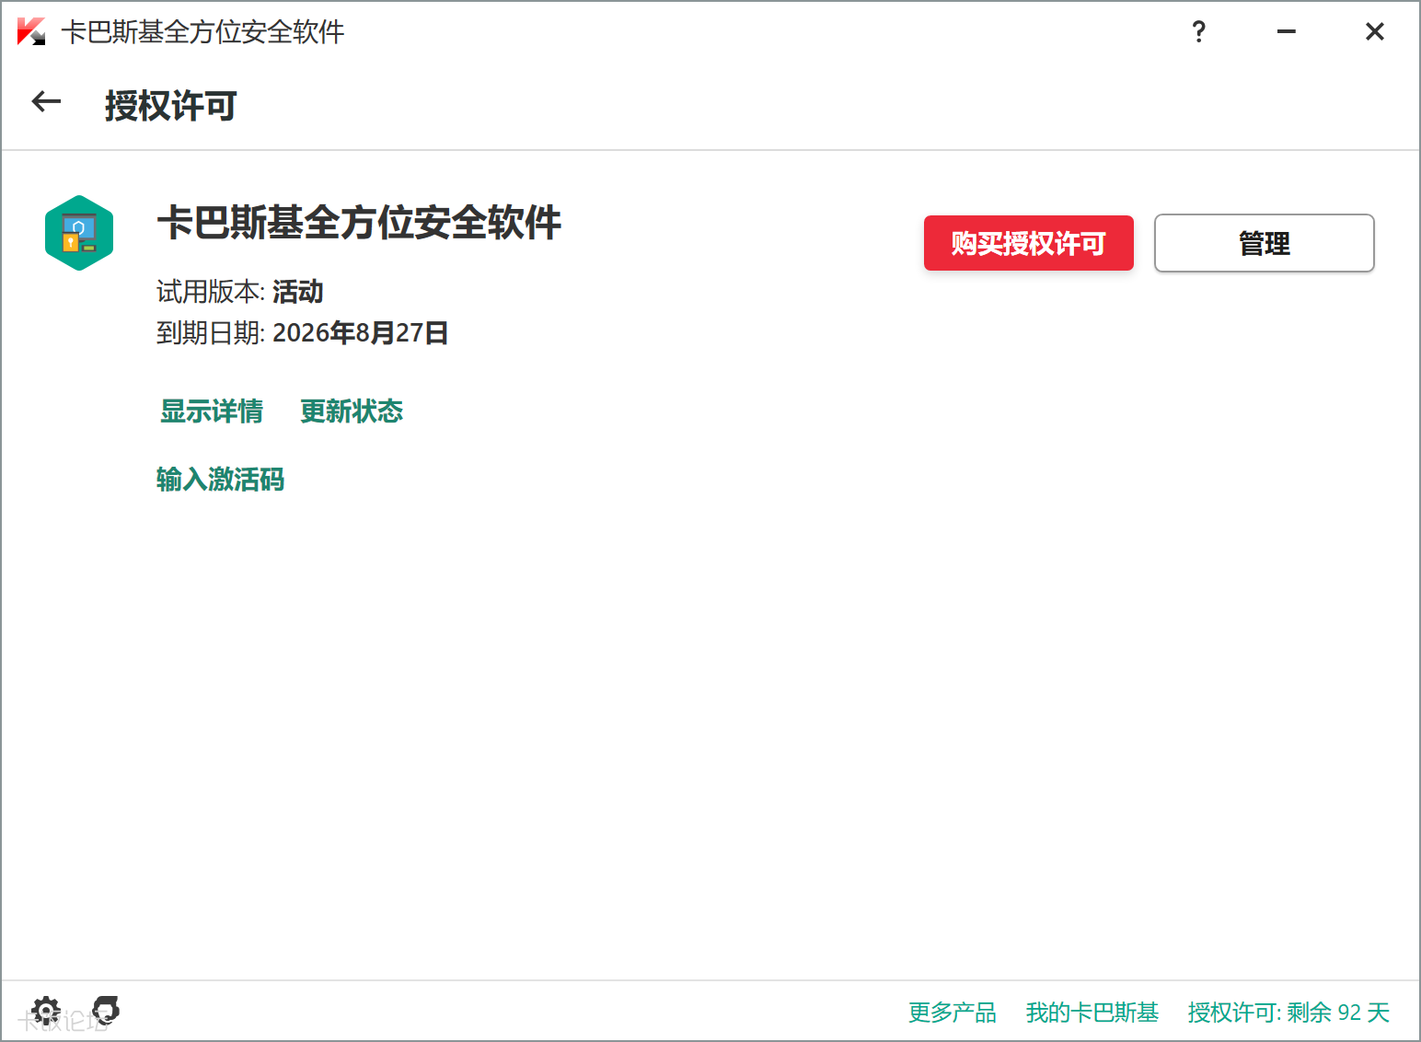Click the red 购买授权许可 button

(1029, 243)
